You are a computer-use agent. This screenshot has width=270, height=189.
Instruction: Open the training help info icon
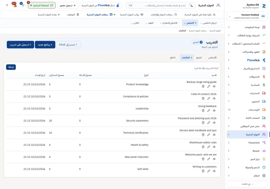pyautogui.click(x=201, y=42)
